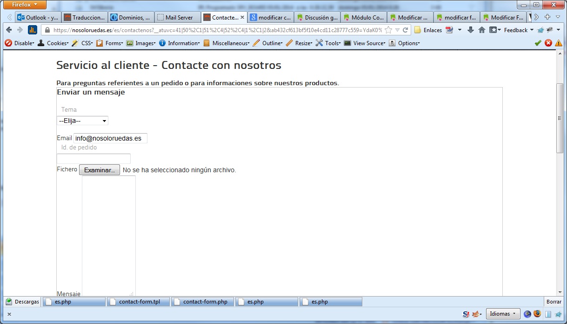Open the Disable menu in the Web Developer toolbar
Image resolution: width=567 pixels, height=324 pixels.
click(x=20, y=43)
